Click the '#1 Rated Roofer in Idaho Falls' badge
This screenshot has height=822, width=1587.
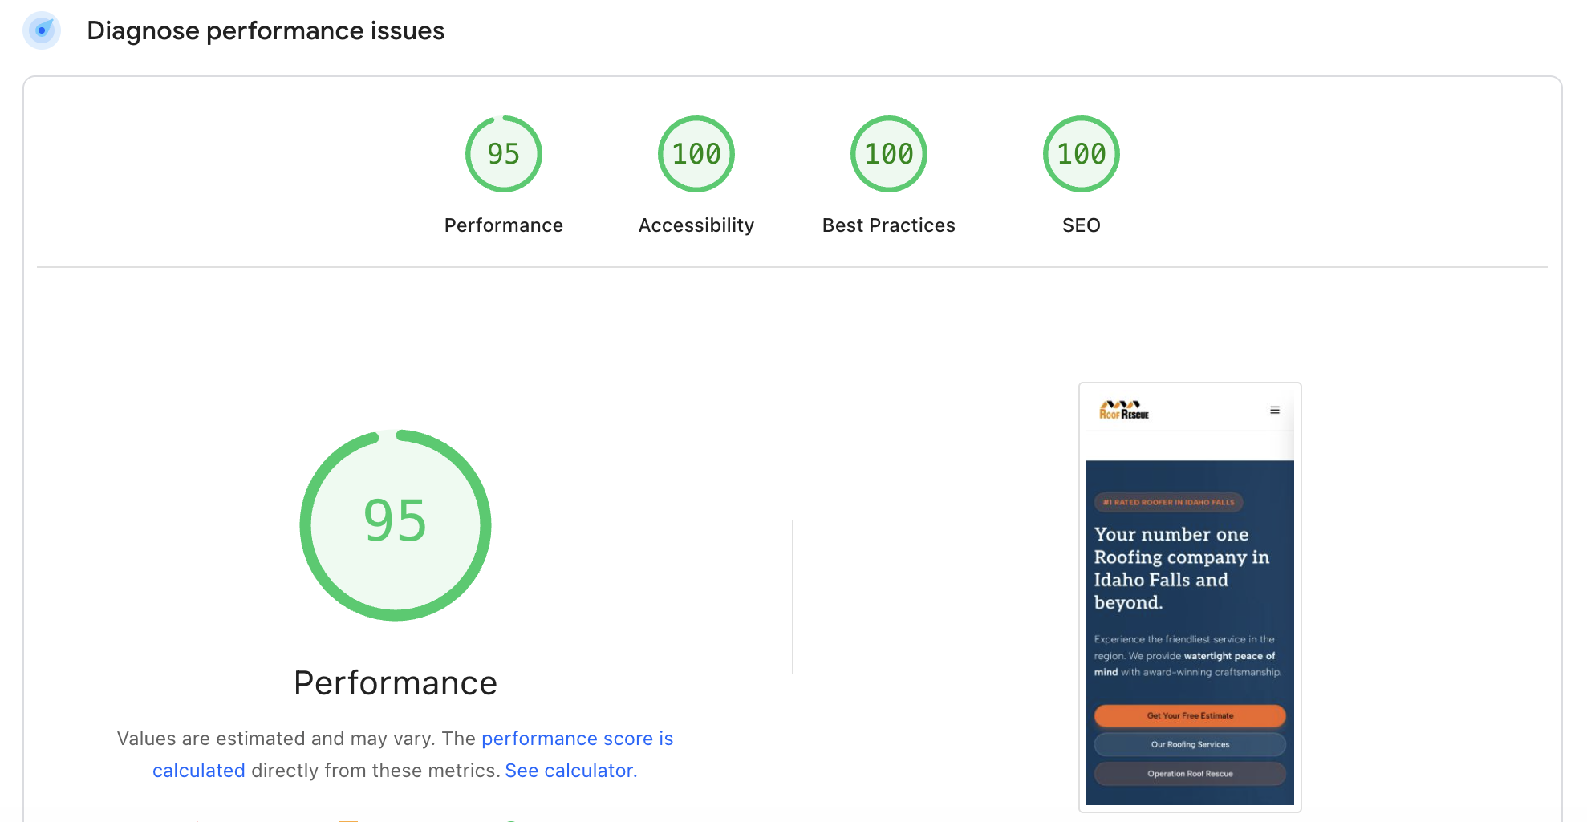[x=1169, y=502]
